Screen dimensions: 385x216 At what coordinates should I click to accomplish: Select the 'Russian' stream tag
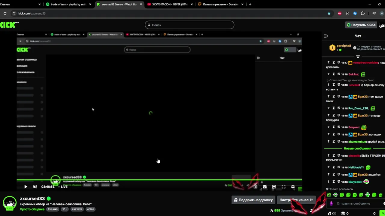pyautogui.click(x=53, y=209)
